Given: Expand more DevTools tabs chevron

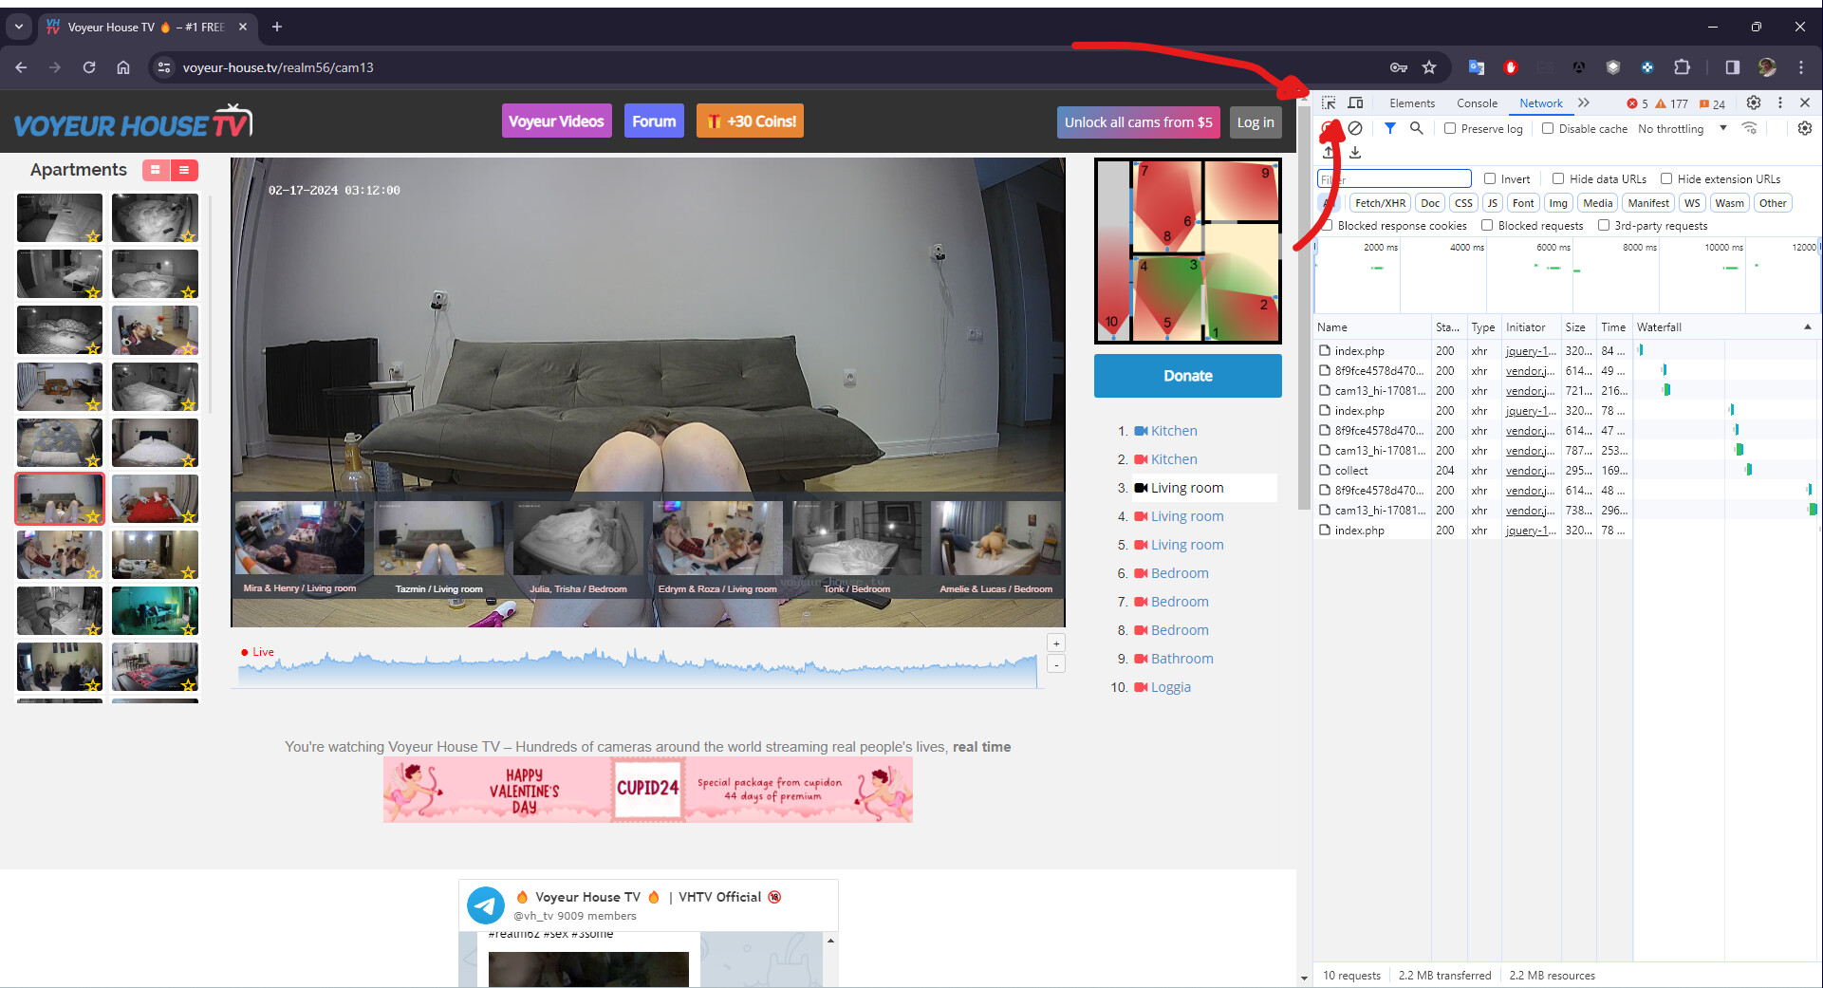Looking at the screenshot, I should [x=1583, y=103].
